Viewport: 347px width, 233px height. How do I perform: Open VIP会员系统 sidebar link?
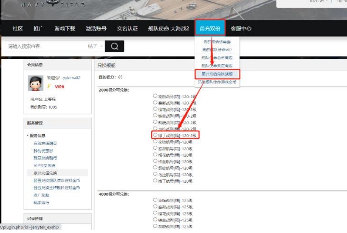pyautogui.click(x=45, y=165)
